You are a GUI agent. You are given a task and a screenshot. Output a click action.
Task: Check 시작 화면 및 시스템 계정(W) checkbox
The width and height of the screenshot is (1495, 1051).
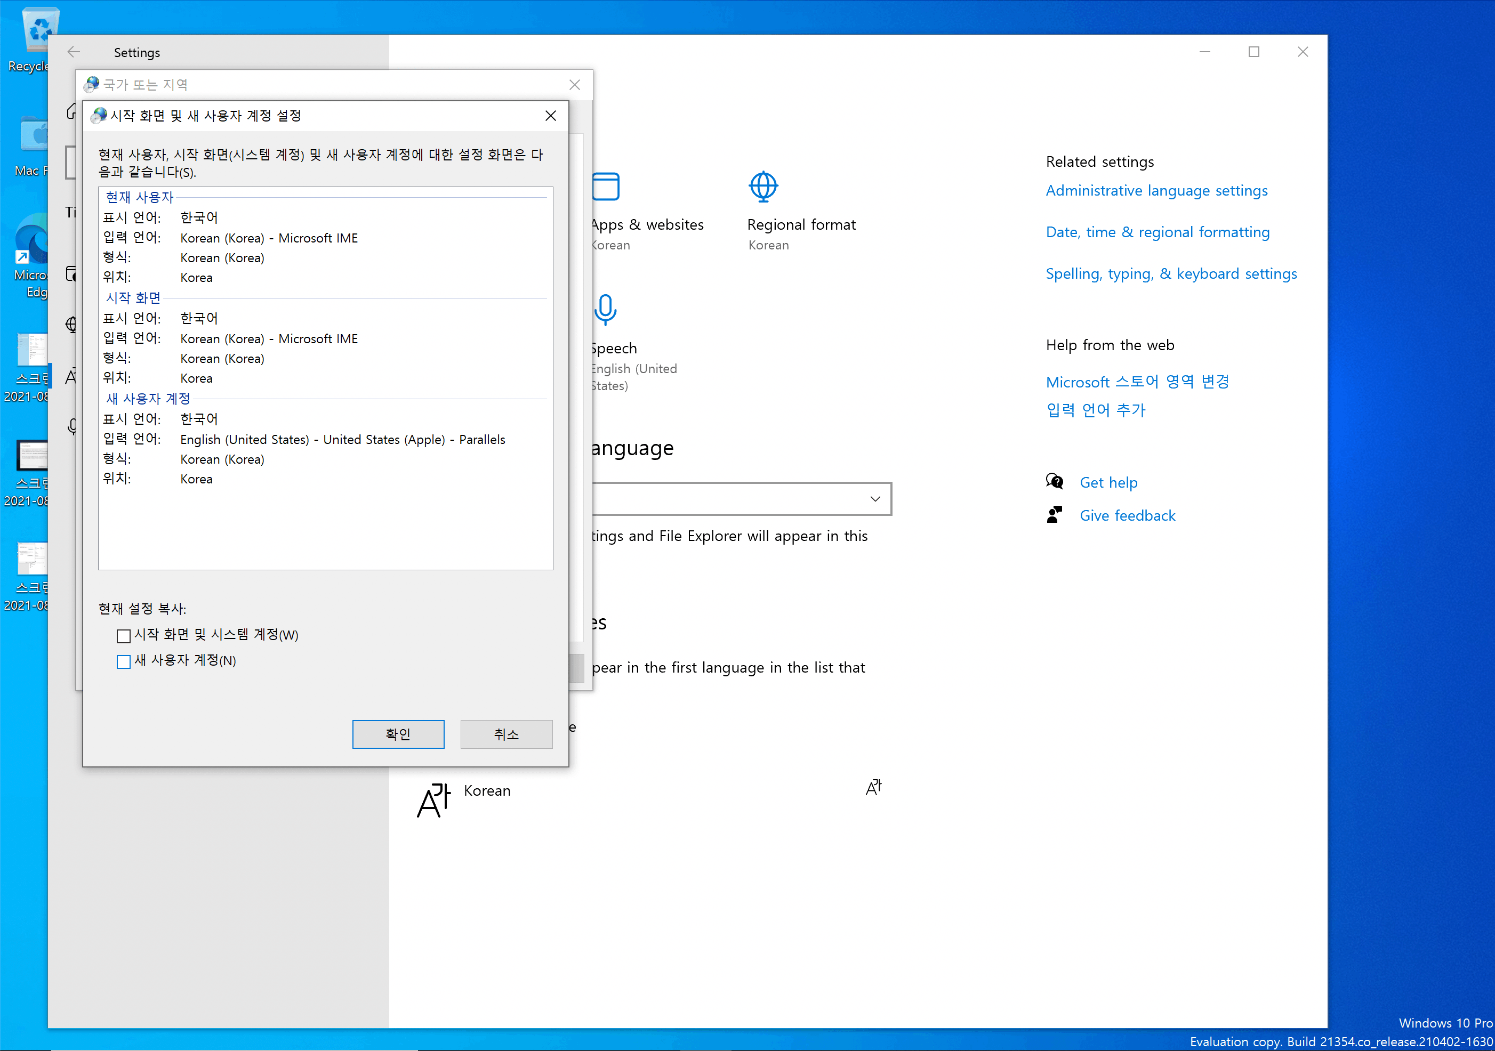click(123, 635)
